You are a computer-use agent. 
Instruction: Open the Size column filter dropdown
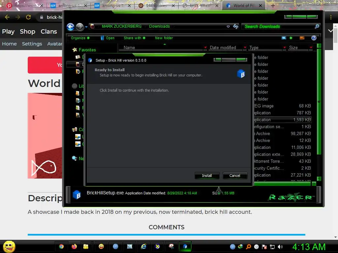(x=311, y=47)
